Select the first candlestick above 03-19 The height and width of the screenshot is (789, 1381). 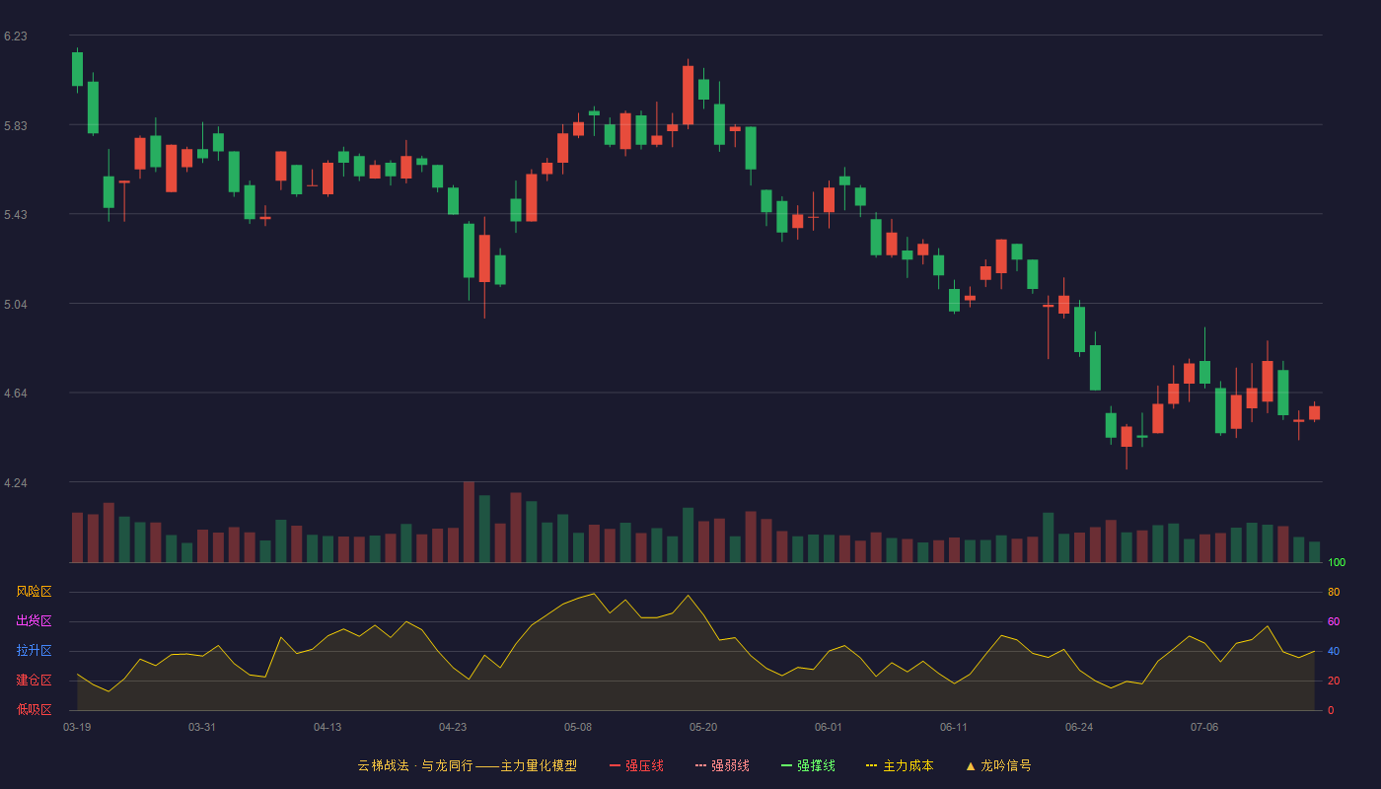[x=77, y=69]
